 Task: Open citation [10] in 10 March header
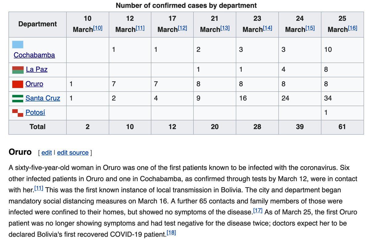pos(98,28)
